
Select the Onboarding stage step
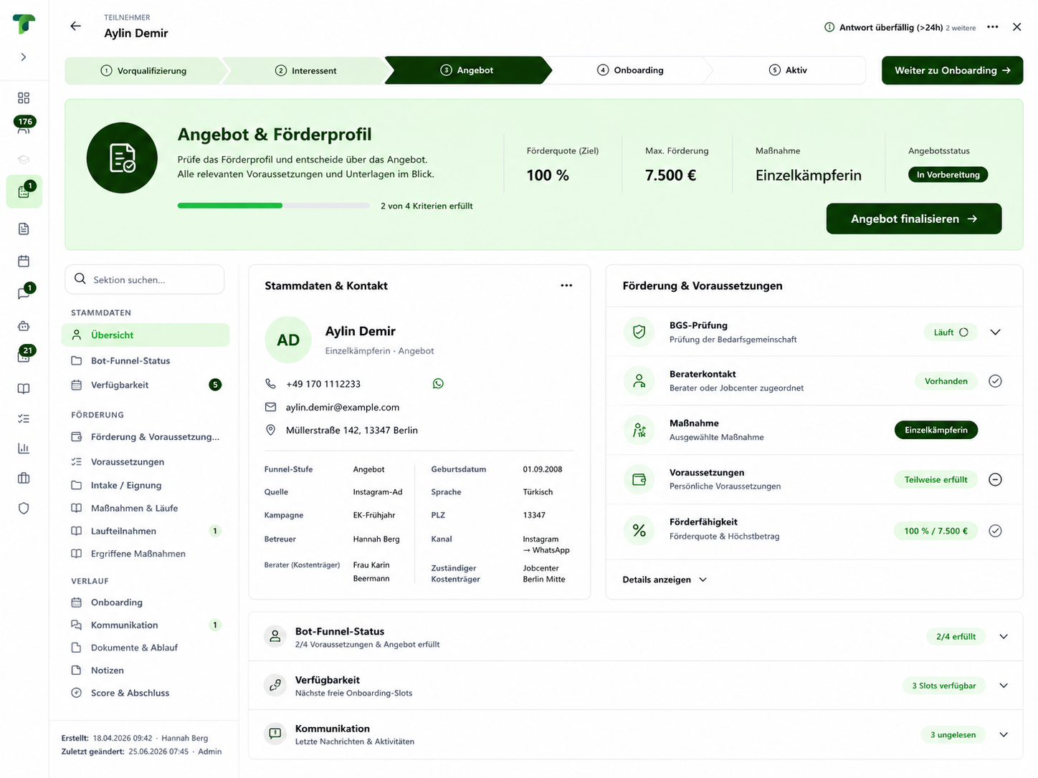click(x=630, y=70)
